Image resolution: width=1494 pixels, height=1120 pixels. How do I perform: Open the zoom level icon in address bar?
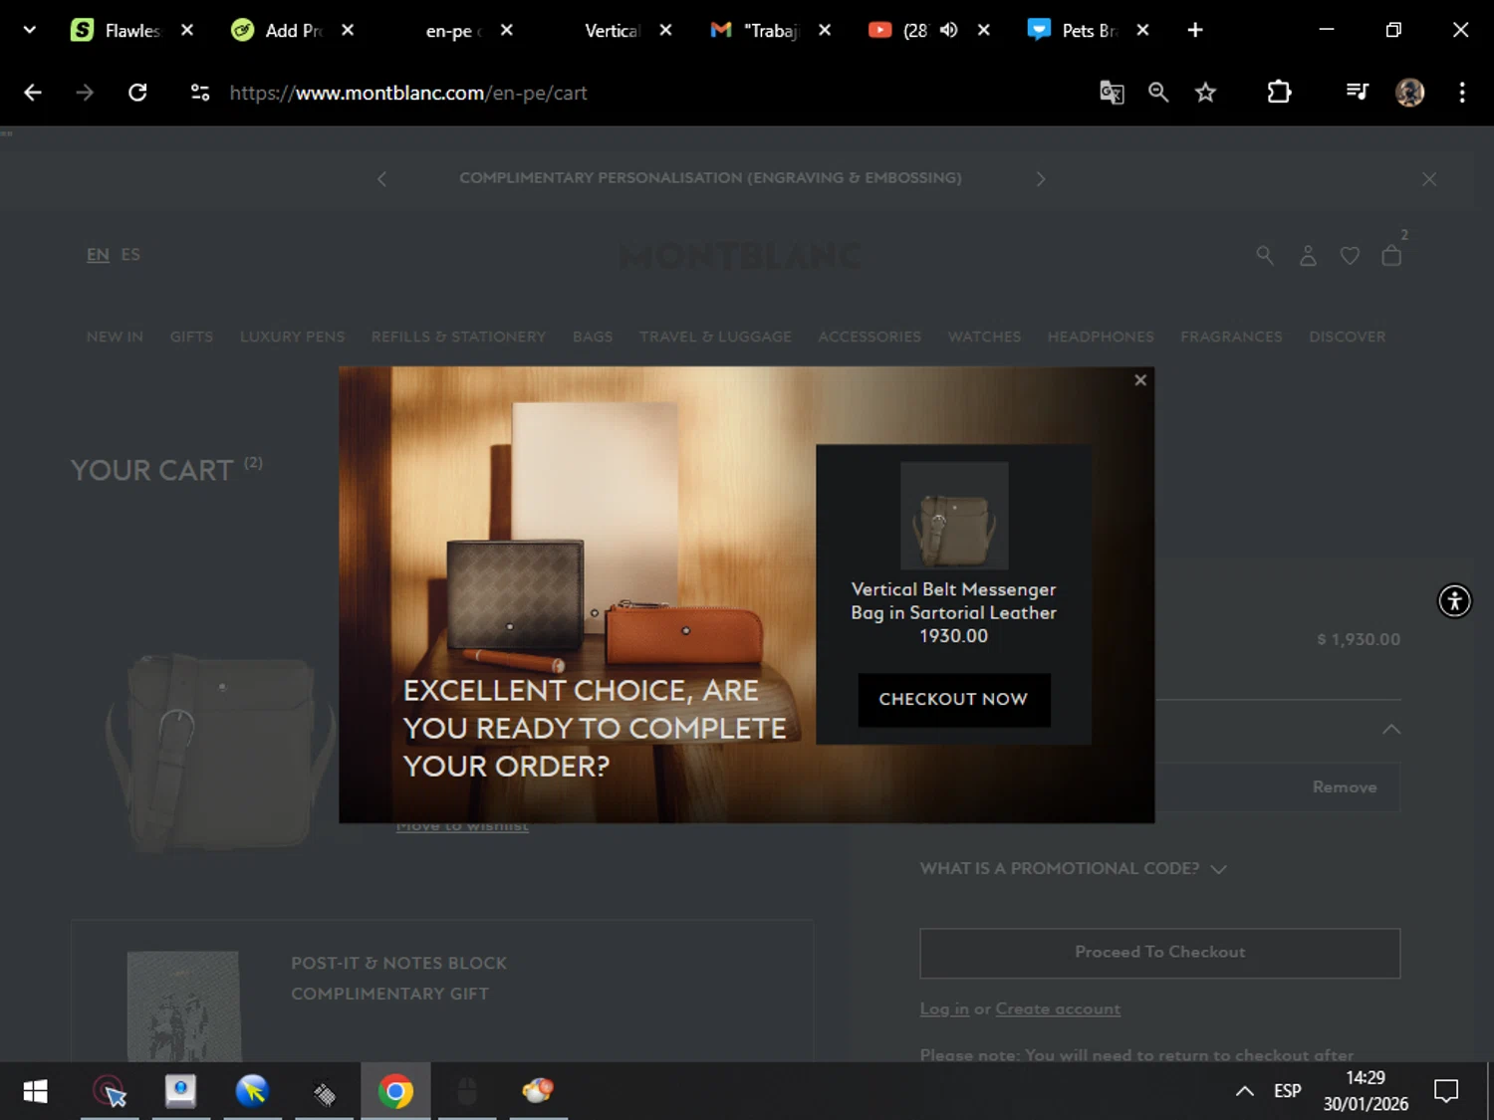pyautogui.click(x=1158, y=93)
